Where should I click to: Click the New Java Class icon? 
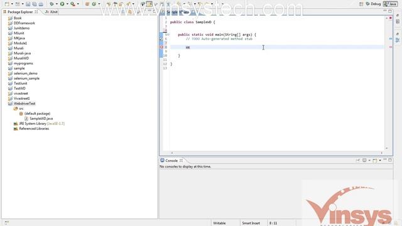[x=94, y=4]
